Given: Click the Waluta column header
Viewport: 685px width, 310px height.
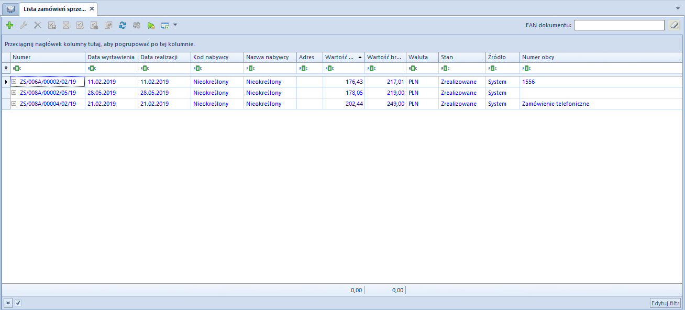Looking at the screenshot, I should [x=422, y=57].
